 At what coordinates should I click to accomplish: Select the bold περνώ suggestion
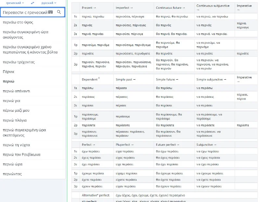tap(8, 81)
